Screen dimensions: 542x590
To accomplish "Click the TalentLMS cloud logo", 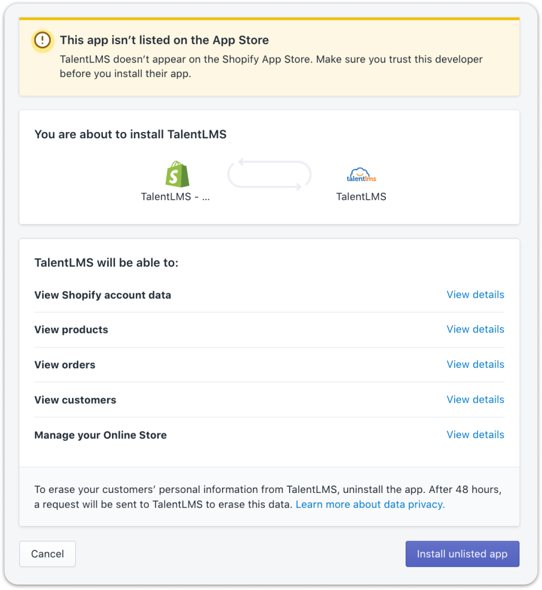I will click(x=361, y=175).
